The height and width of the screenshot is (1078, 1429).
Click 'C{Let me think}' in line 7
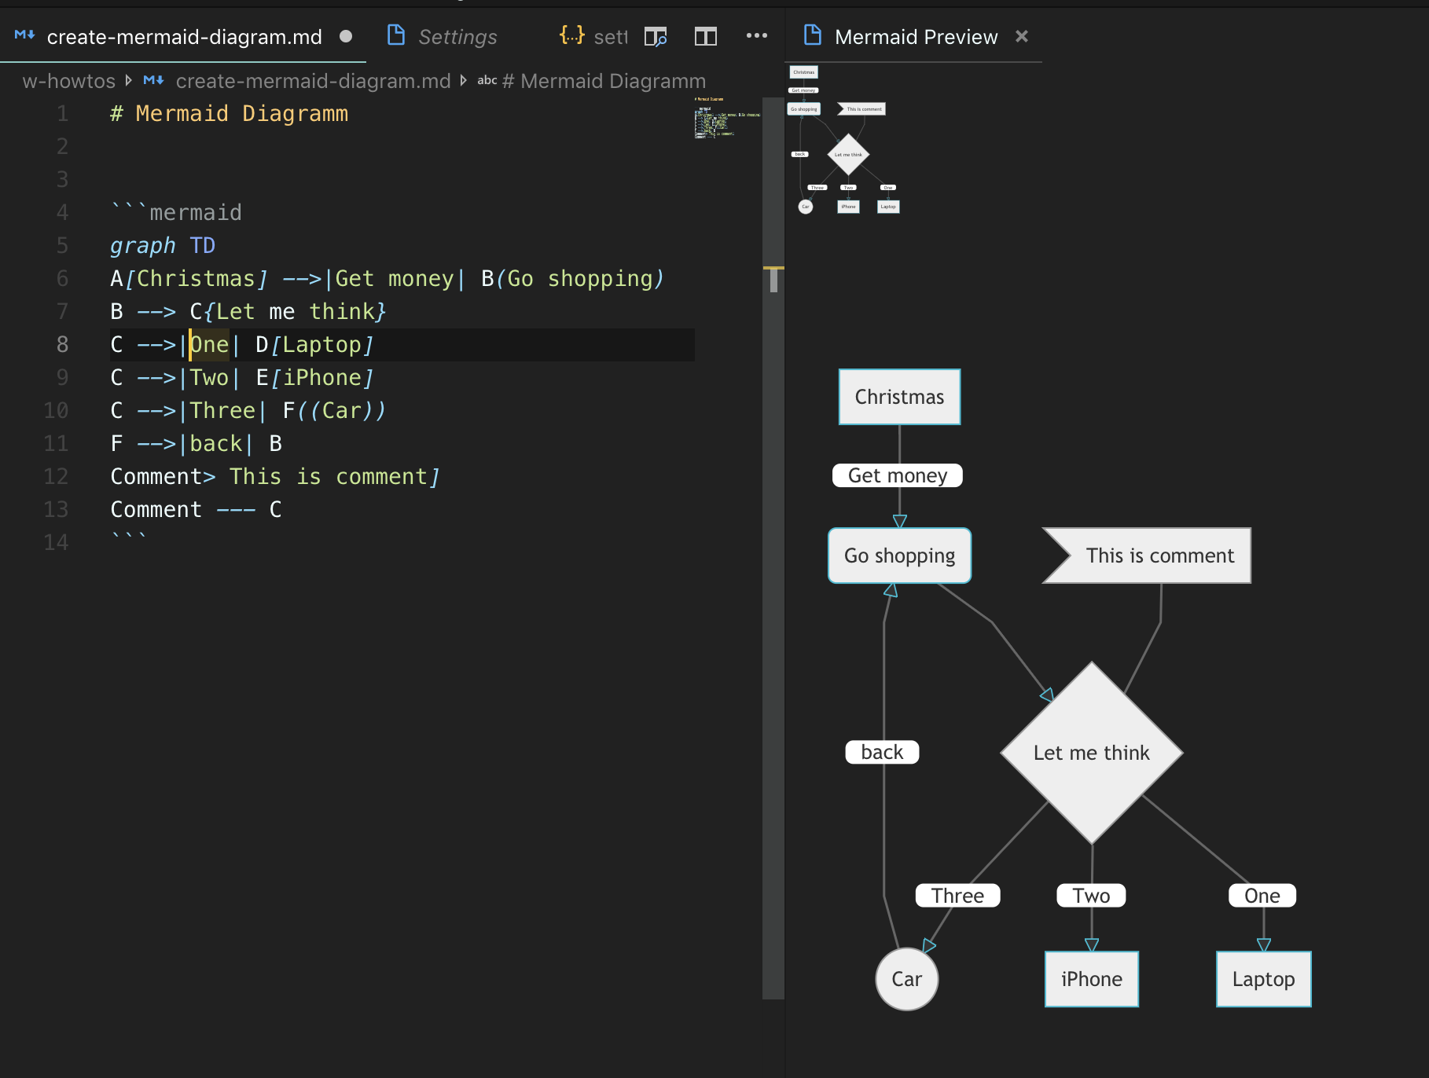click(x=288, y=312)
